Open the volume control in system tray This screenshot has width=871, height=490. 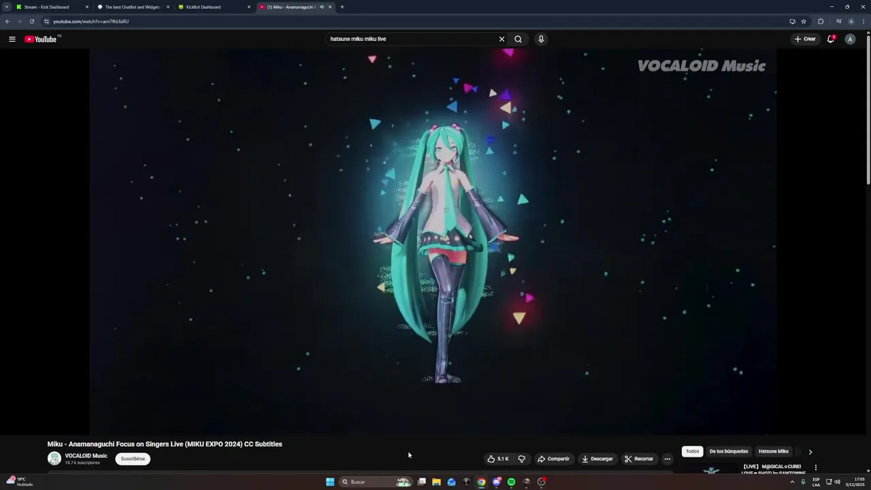(837, 482)
